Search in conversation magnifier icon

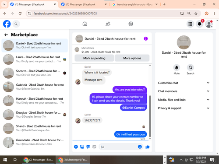click(191, 67)
